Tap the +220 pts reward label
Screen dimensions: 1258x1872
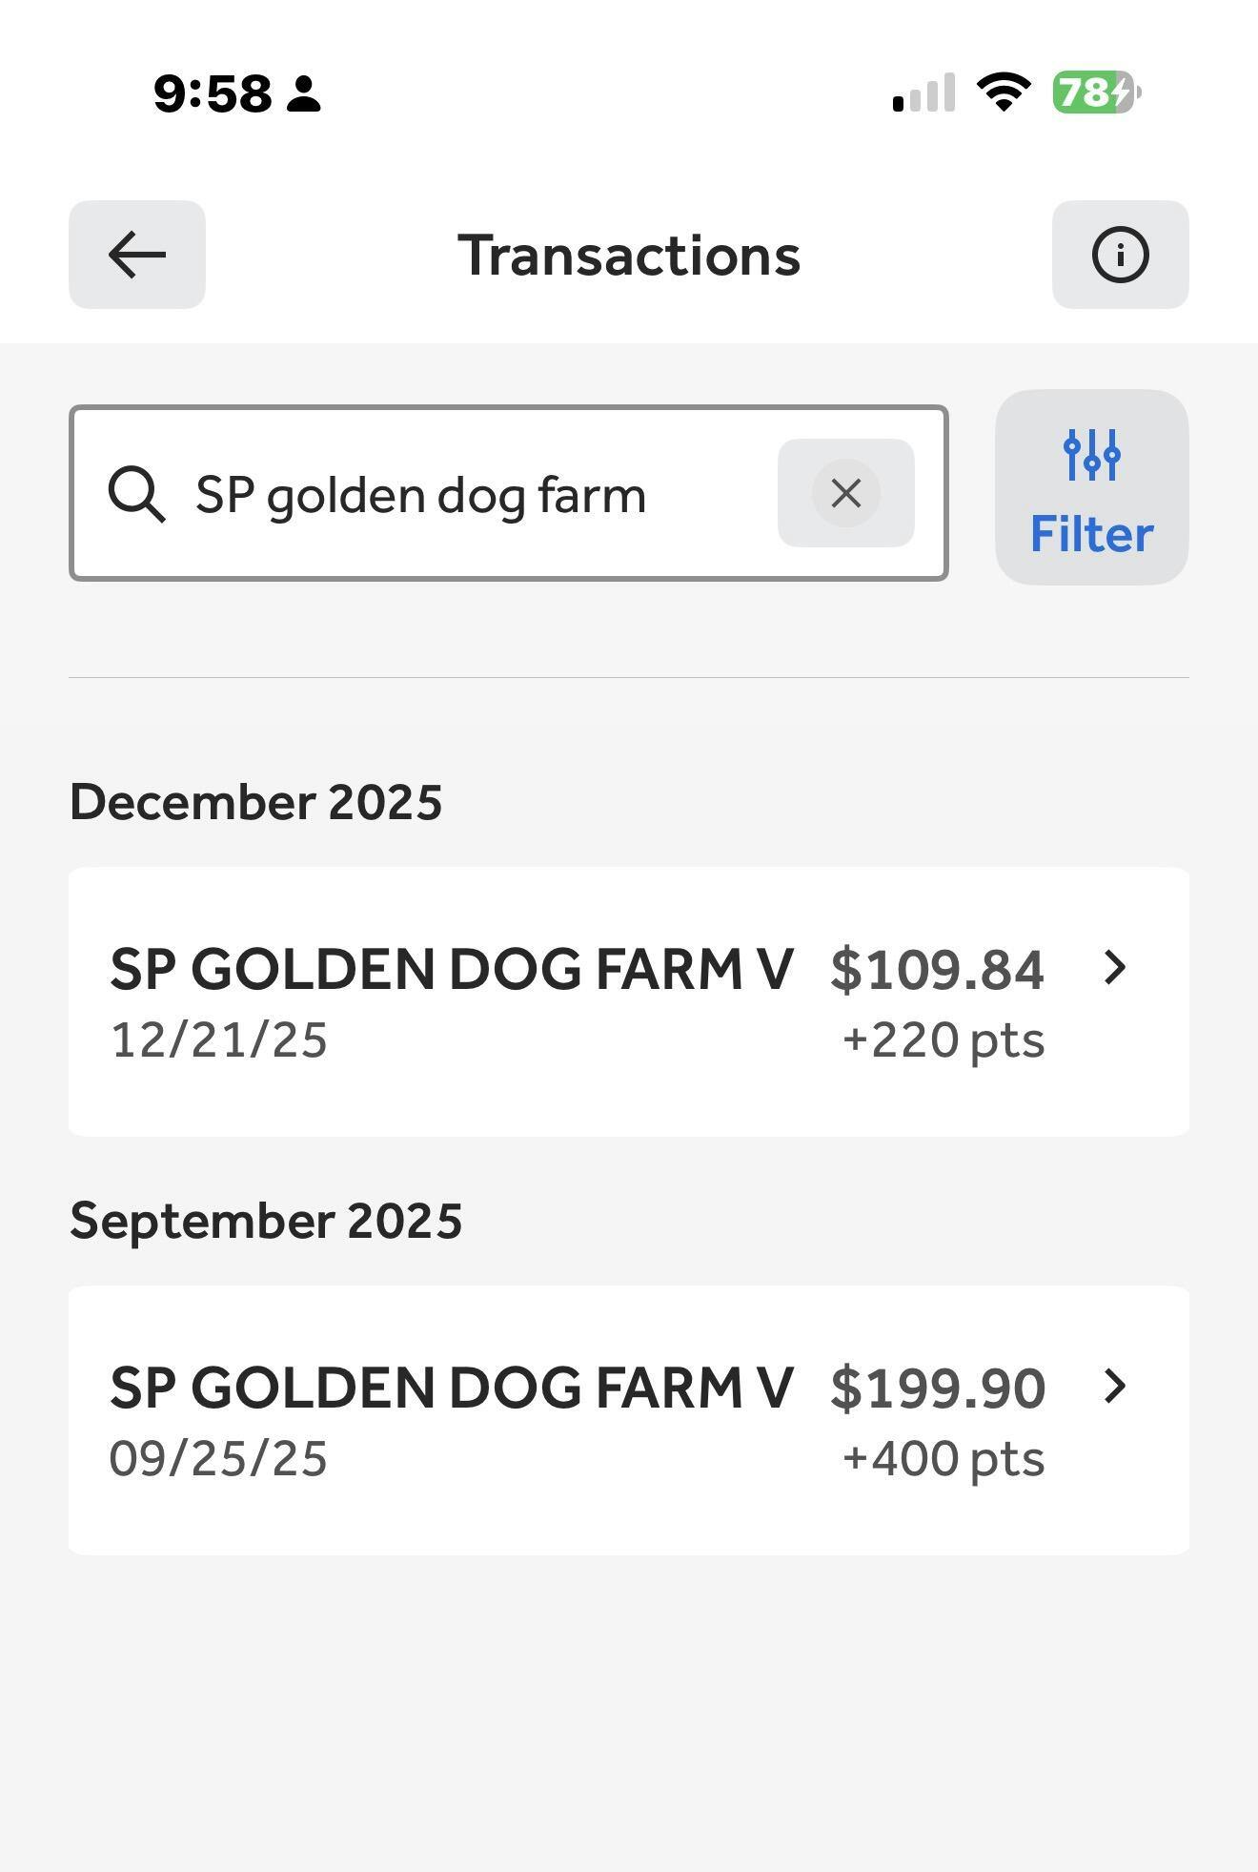click(x=943, y=1039)
